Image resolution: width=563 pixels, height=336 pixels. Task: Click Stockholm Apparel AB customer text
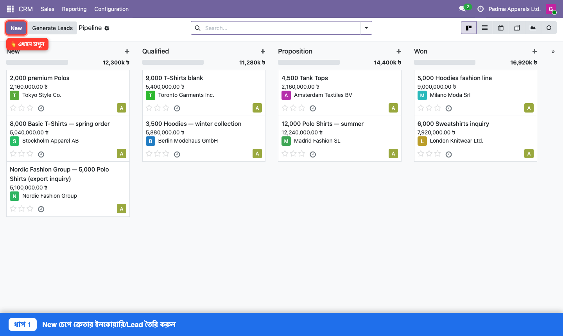click(50, 141)
